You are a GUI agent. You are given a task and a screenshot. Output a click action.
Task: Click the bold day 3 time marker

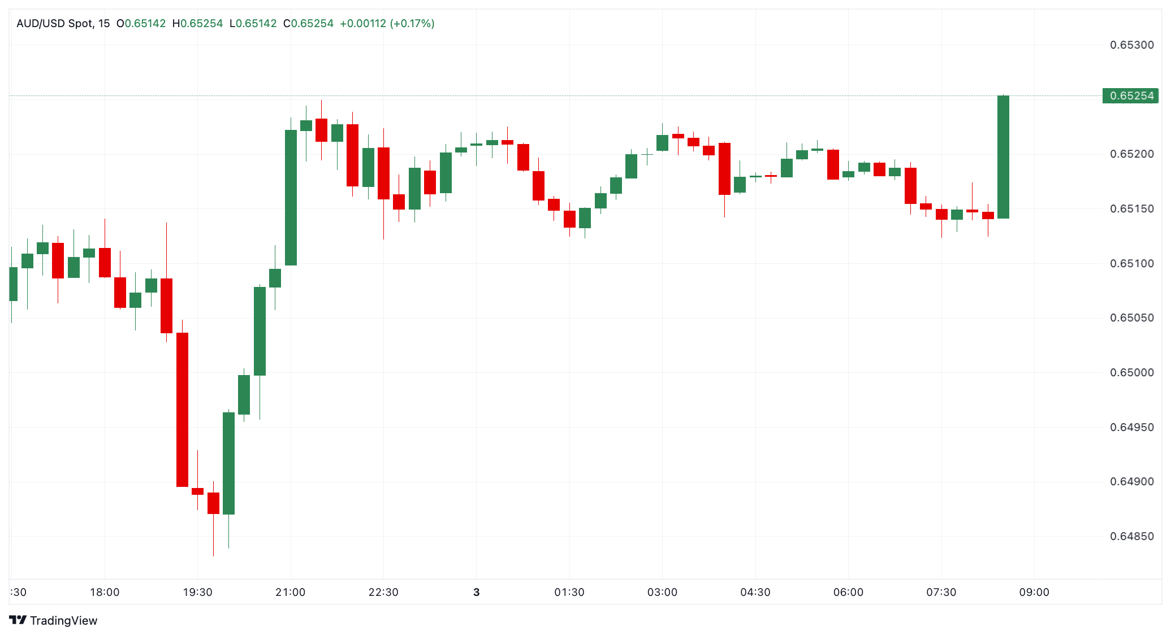[x=477, y=592]
